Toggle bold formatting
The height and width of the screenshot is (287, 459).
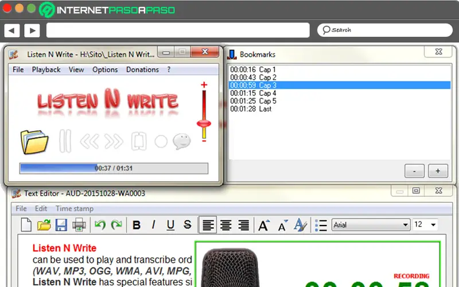[137, 225]
